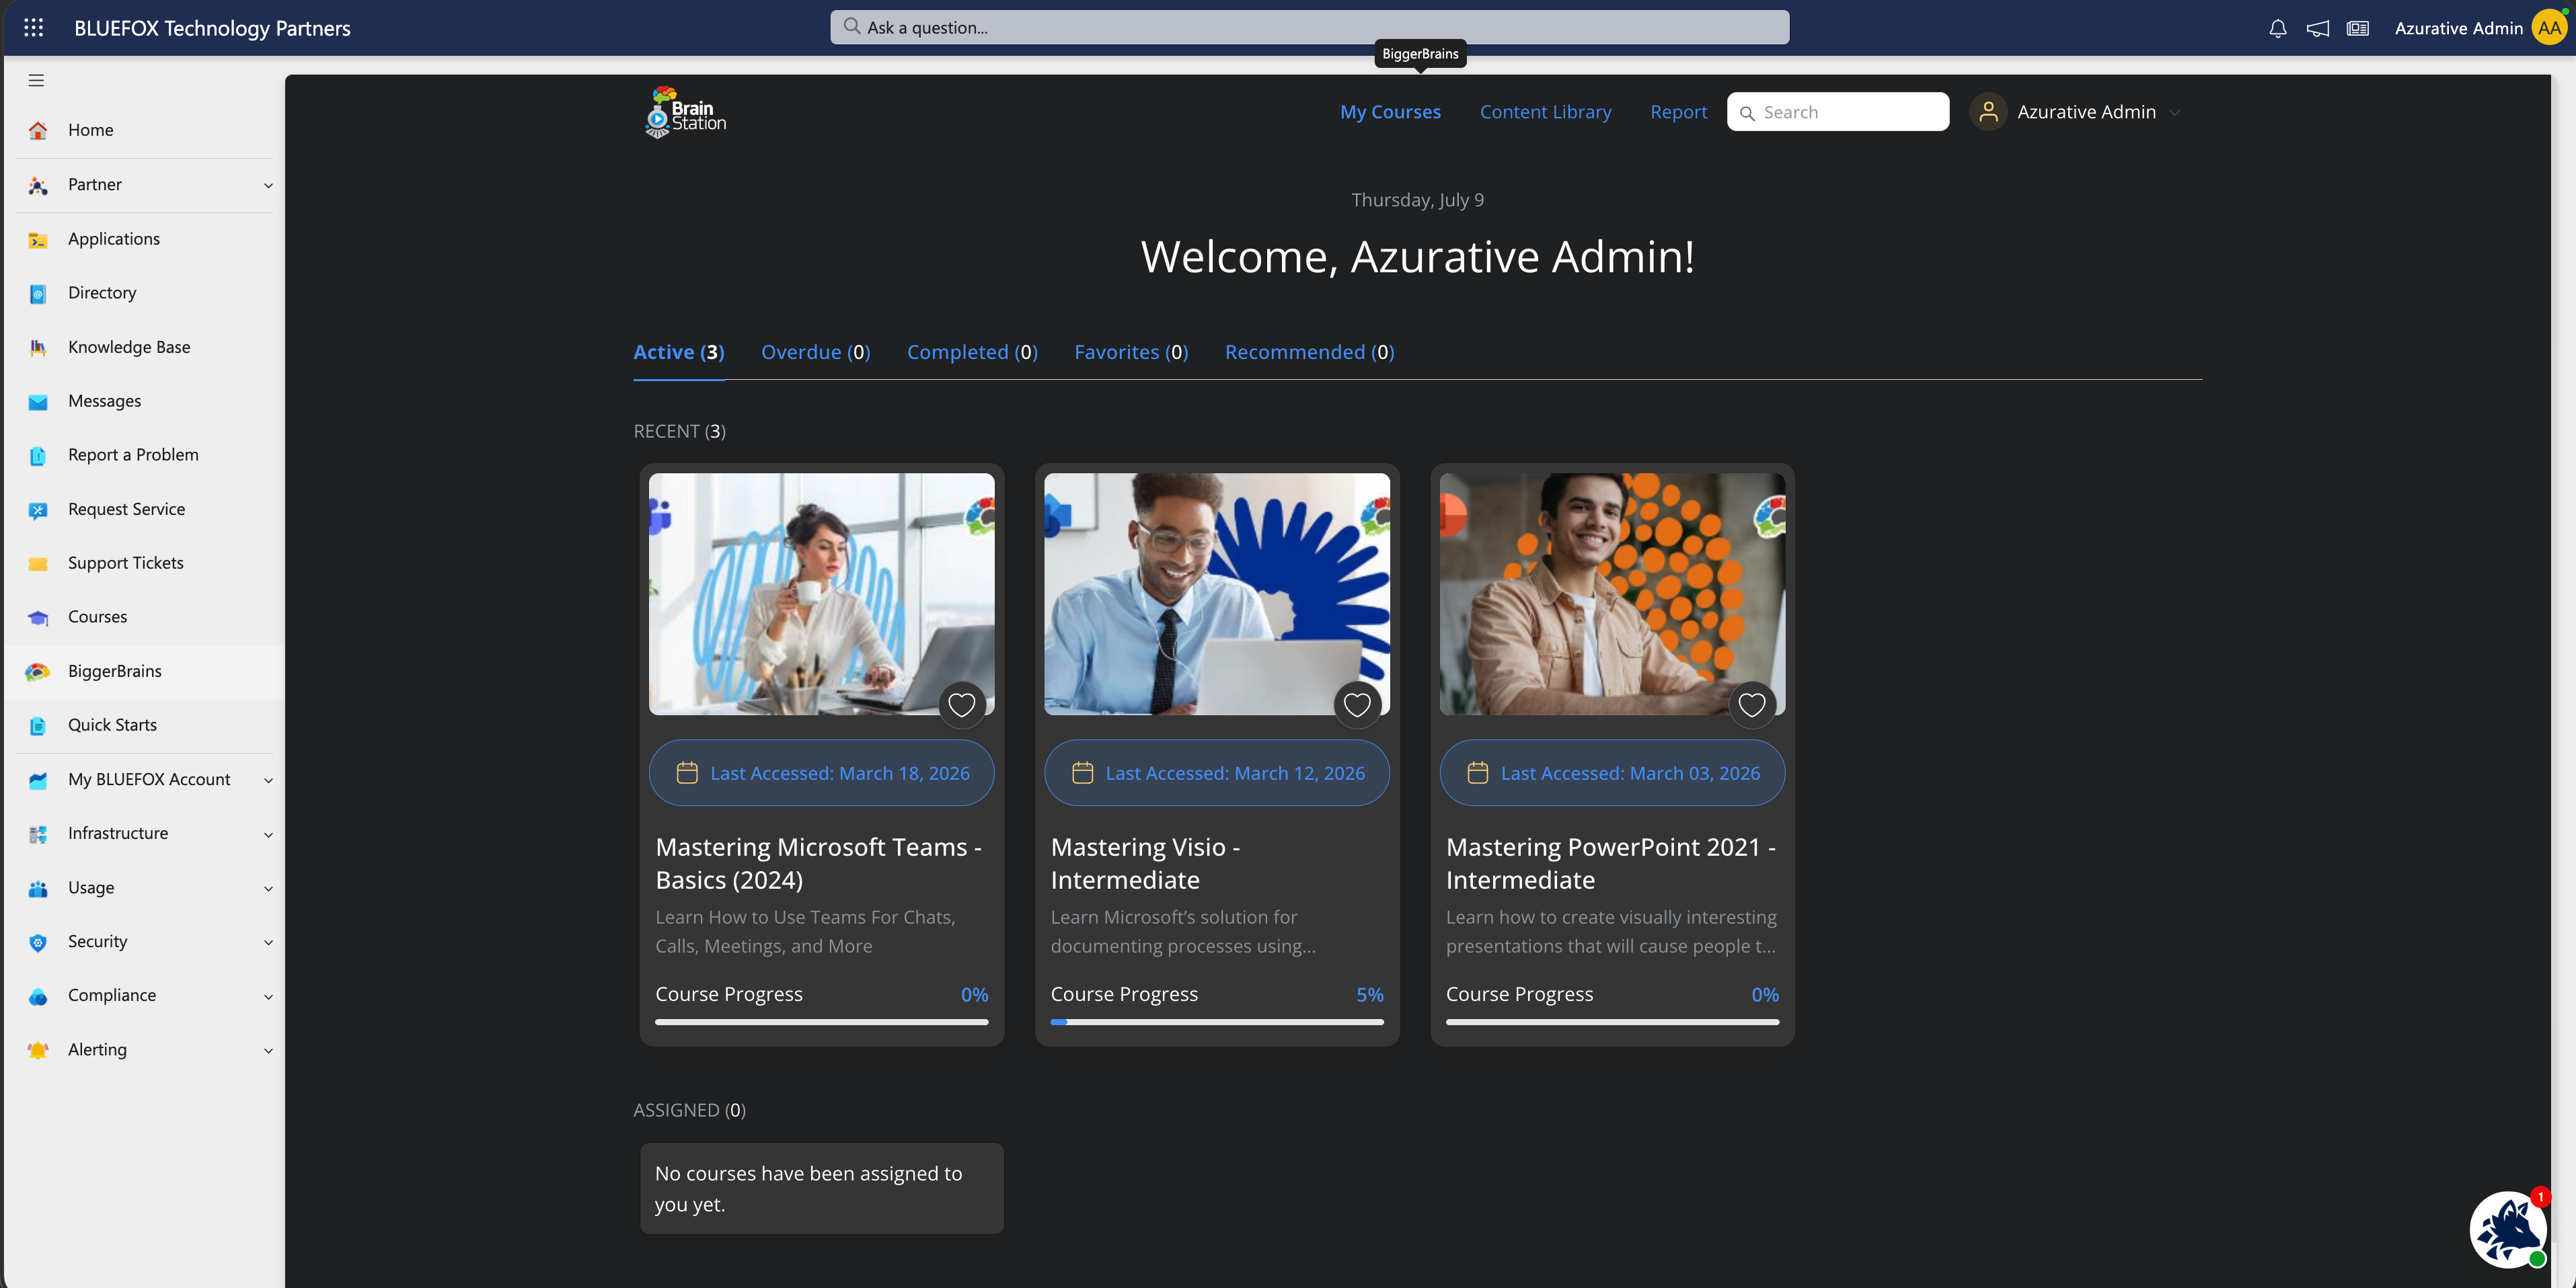Open the Azurative Admin profile dropdown
Viewport: 2576px width, 1288px height.
(x=2076, y=112)
